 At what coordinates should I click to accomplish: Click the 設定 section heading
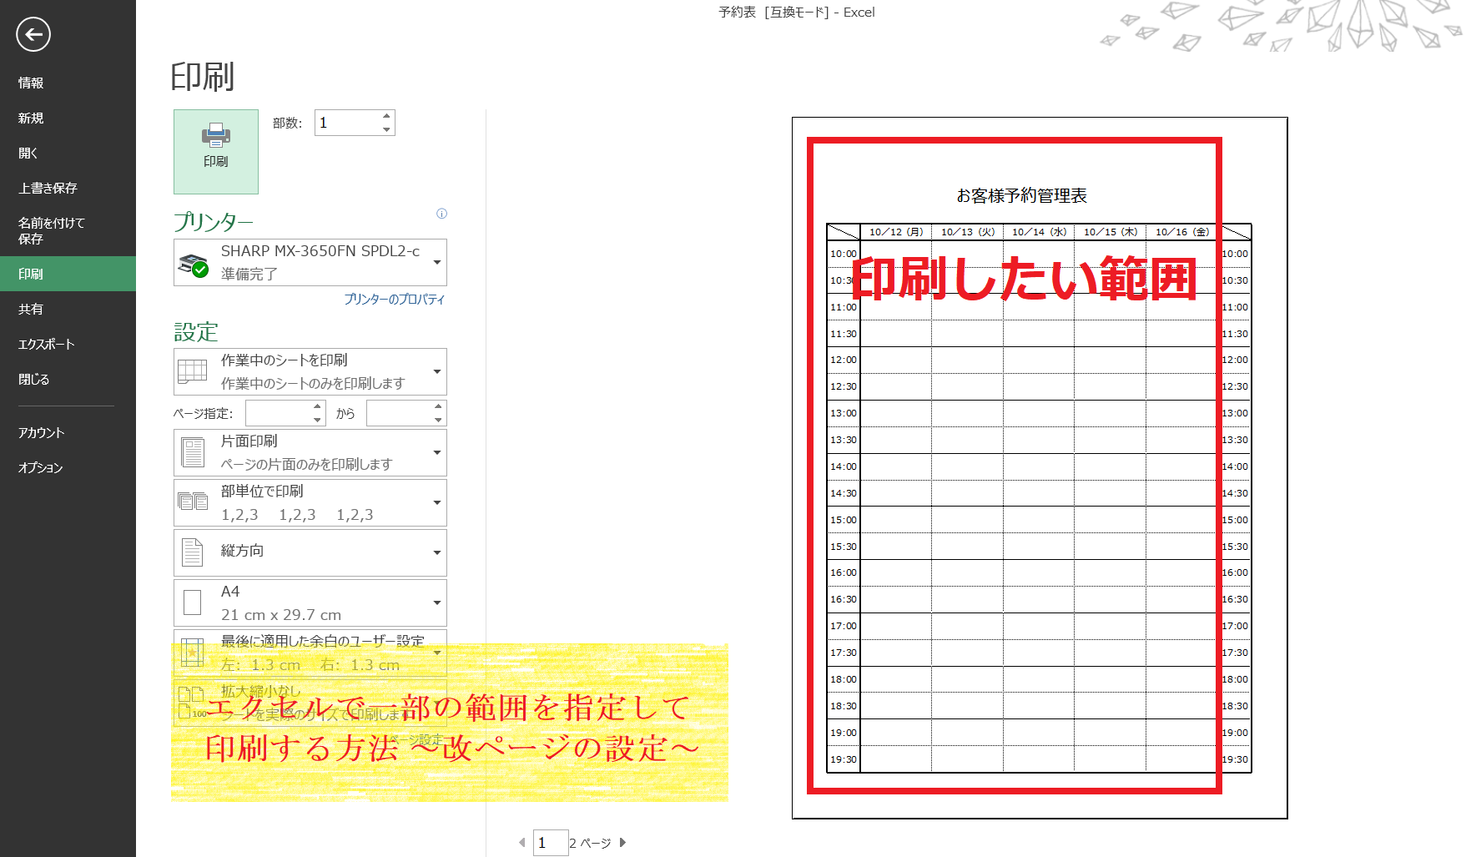coord(196,332)
